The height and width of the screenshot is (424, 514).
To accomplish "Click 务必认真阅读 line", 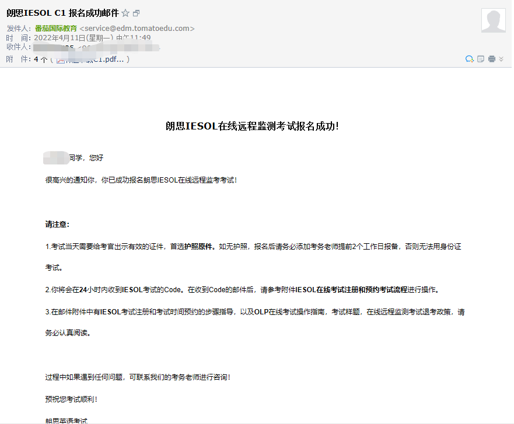I will 68,333.
